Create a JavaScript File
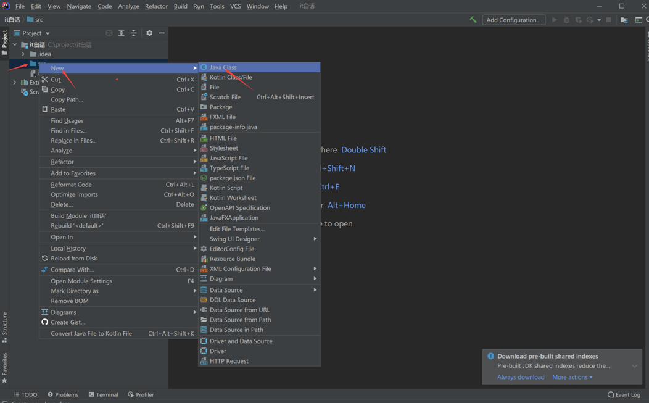 pyautogui.click(x=260, y=158)
